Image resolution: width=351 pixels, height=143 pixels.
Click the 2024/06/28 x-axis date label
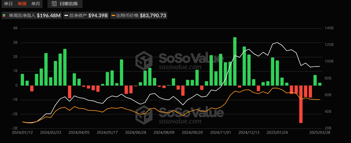136,132
